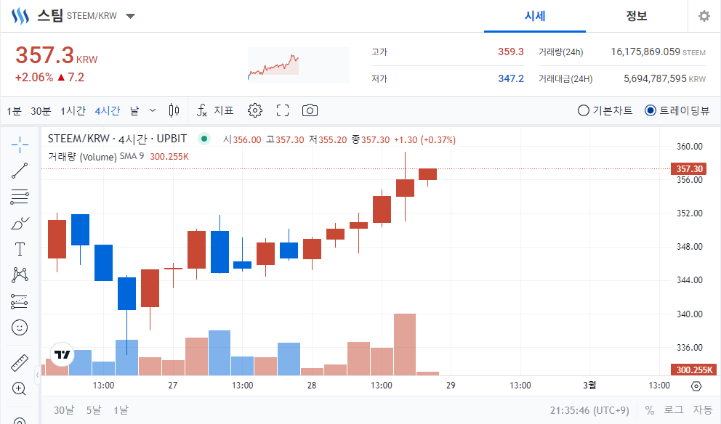Click the current price 357.3 KRW

click(57, 56)
